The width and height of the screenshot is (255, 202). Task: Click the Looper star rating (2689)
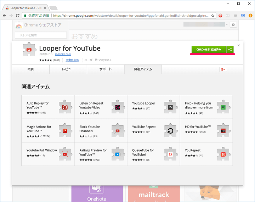pos(50,60)
